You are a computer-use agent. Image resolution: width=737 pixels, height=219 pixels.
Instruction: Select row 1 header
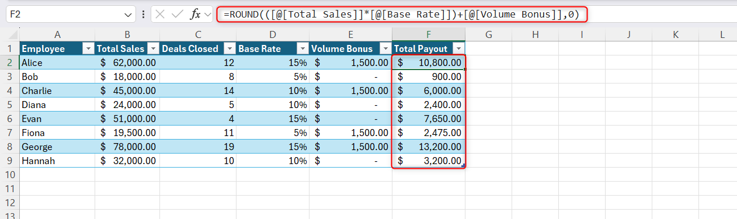[10, 48]
